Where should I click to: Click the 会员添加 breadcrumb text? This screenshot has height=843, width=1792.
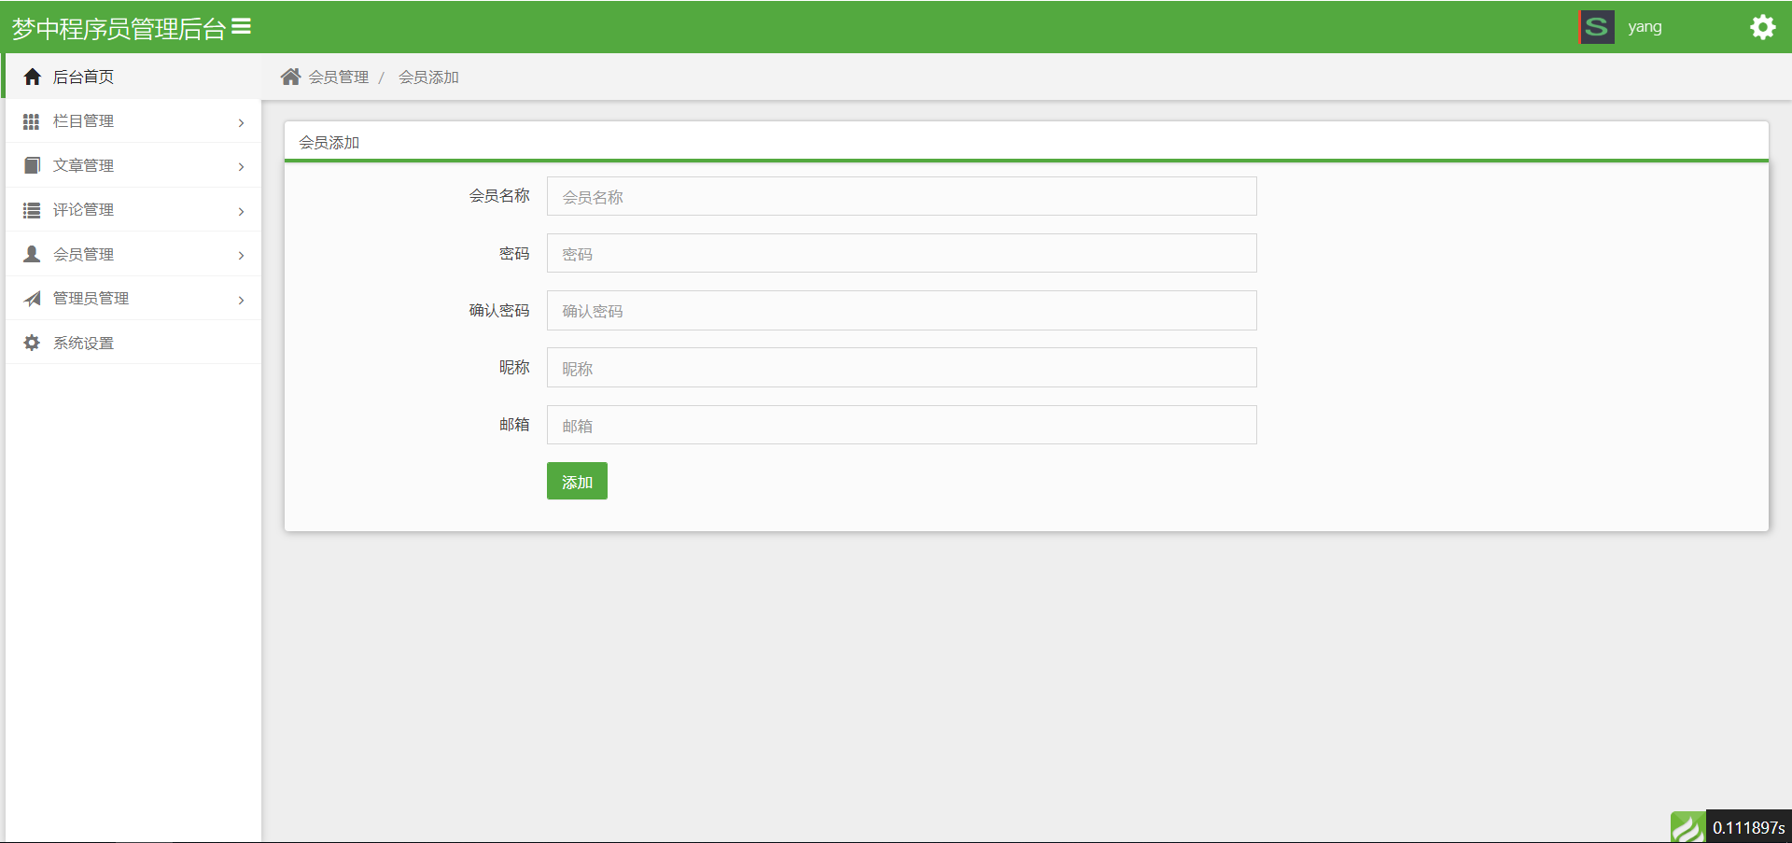[x=428, y=77]
